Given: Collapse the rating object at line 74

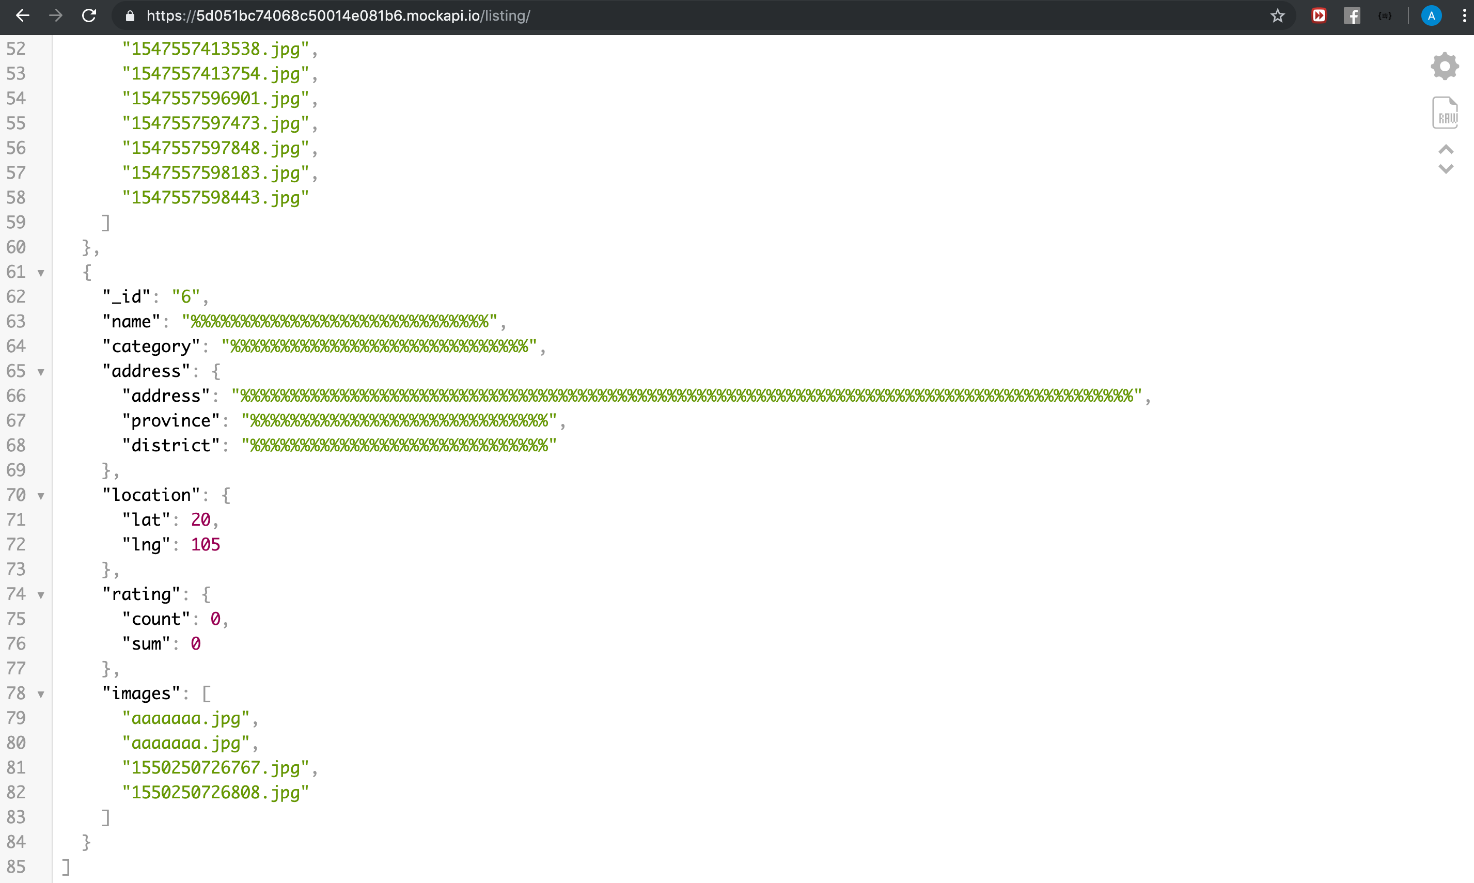Looking at the screenshot, I should [x=41, y=595].
